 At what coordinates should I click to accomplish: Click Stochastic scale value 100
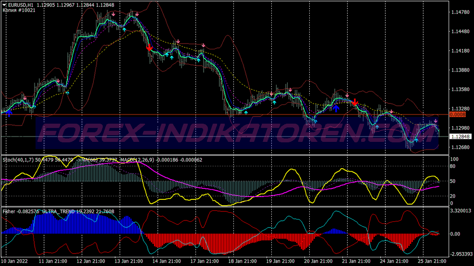point(454,159)
